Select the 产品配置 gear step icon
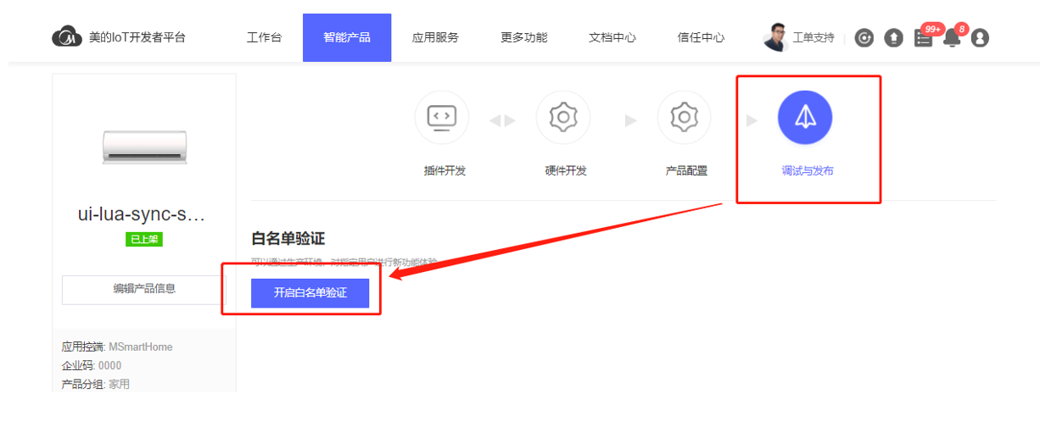 (685, 117)
